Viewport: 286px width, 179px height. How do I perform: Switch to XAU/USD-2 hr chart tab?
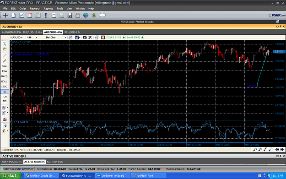[72, 33]
